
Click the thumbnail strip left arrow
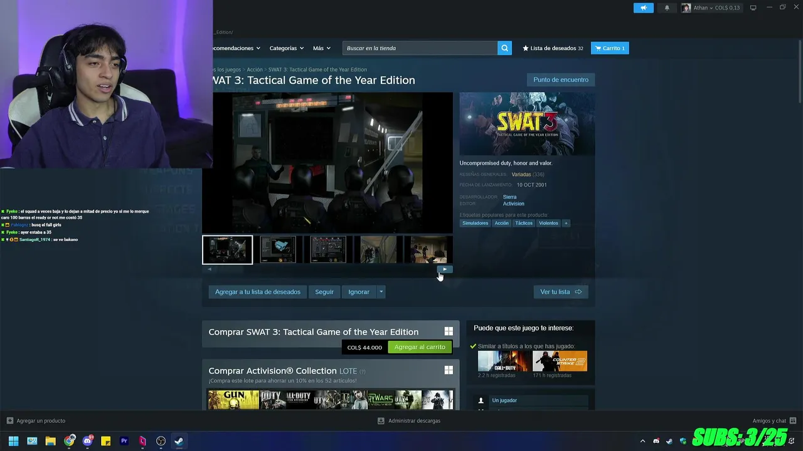coord(210,269)
